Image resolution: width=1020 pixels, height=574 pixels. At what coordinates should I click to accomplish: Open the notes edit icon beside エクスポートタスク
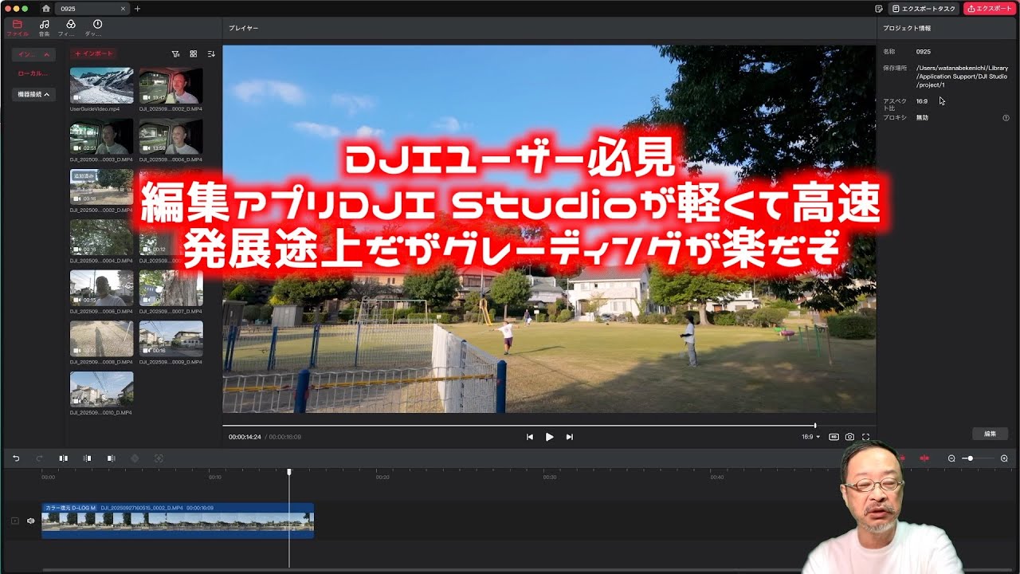pyautogui.click(x=878, y=9)
